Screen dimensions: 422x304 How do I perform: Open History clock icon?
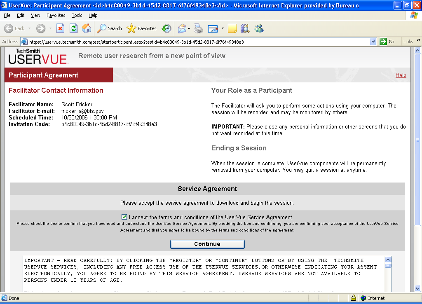coord(166,28)
